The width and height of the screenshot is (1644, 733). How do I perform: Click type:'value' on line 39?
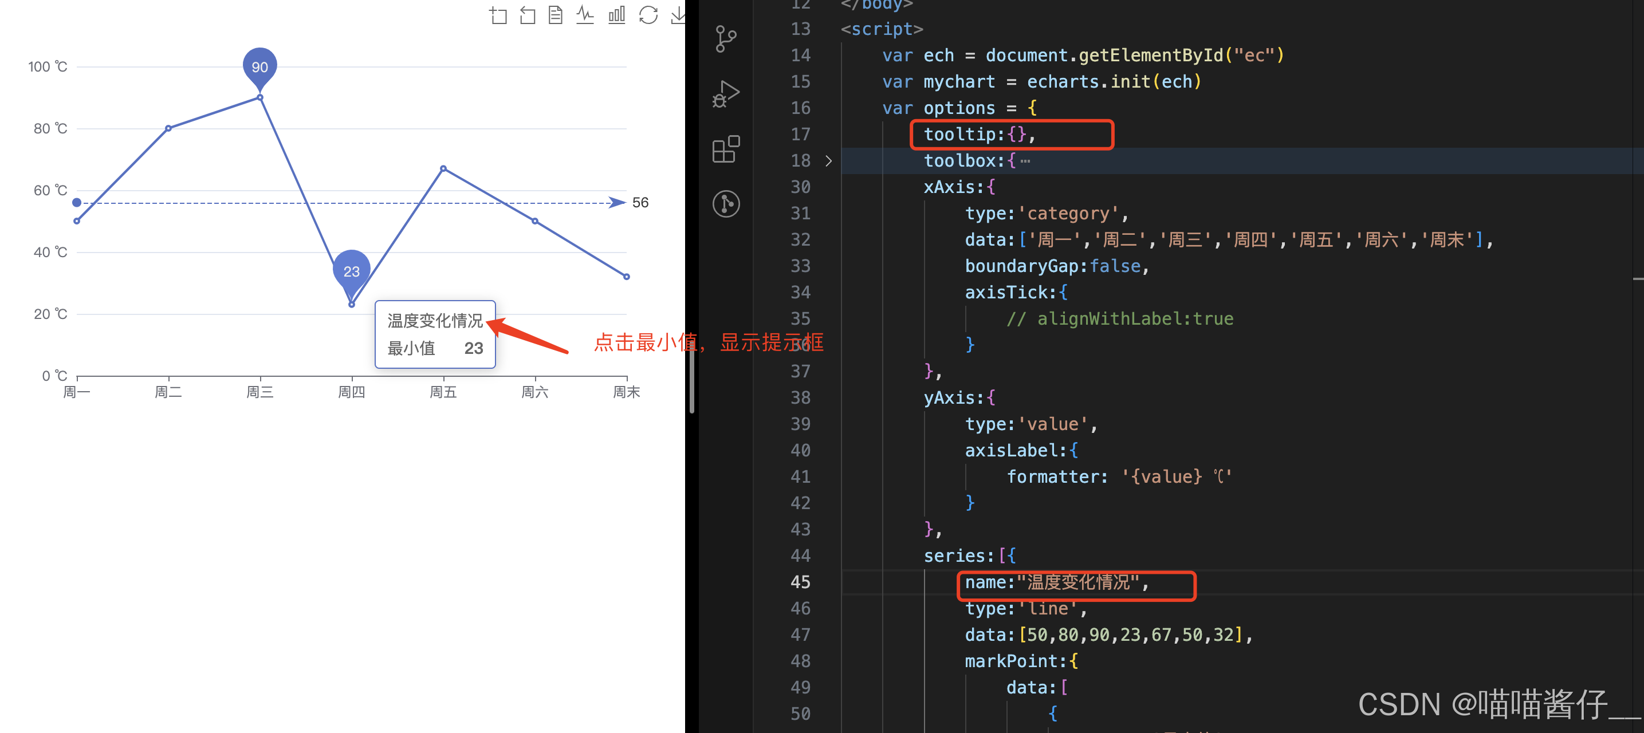(x=1030, y=425)
